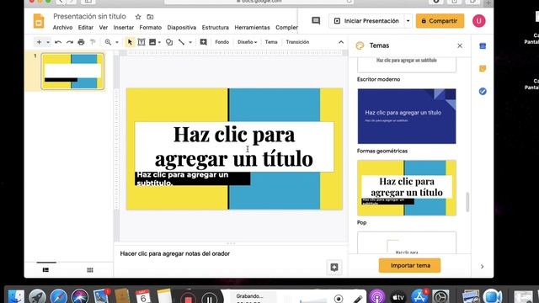539x303 pixels.
Task: Click the new slide plus button
Action: (x=40, y=42)
